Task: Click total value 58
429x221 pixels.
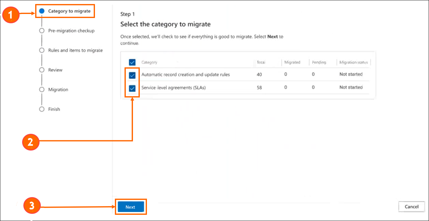Action: pyautogui.click(x=259, y=88)
